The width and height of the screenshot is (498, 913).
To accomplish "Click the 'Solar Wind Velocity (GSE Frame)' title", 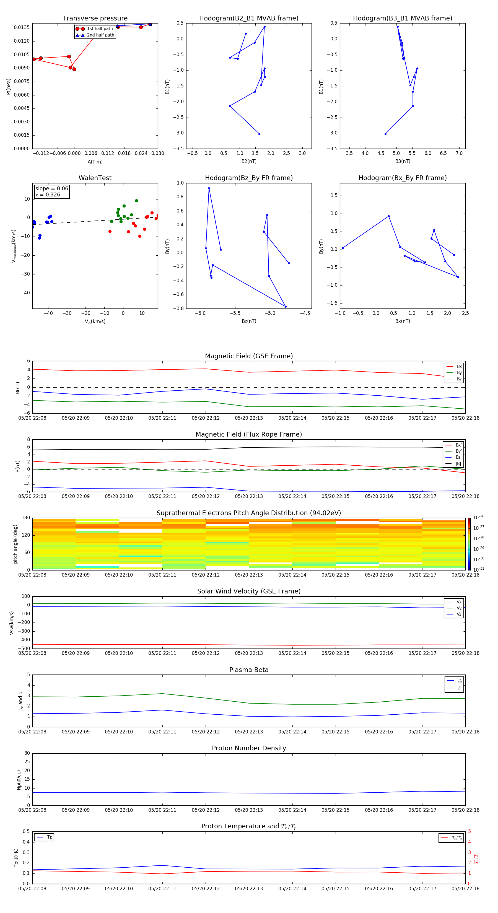I will (x=249, y=592).
